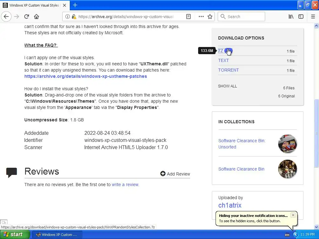Image resolution: width=319 pixels, height=239 pixels.
Task: Click Software Clearance Bin: Unsorted thumbnail
Action: pyautogui.click(x=288, y=144)
